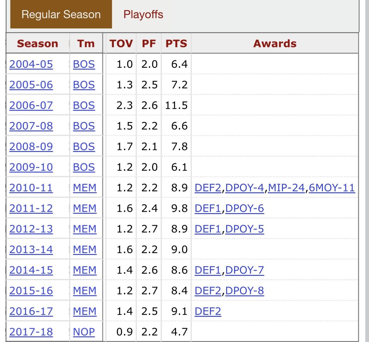The width and height of the screenshot is (369, 342).
Task: Open the 2004-05 season link
Action: pyautogui.click(x=31, y=64)
